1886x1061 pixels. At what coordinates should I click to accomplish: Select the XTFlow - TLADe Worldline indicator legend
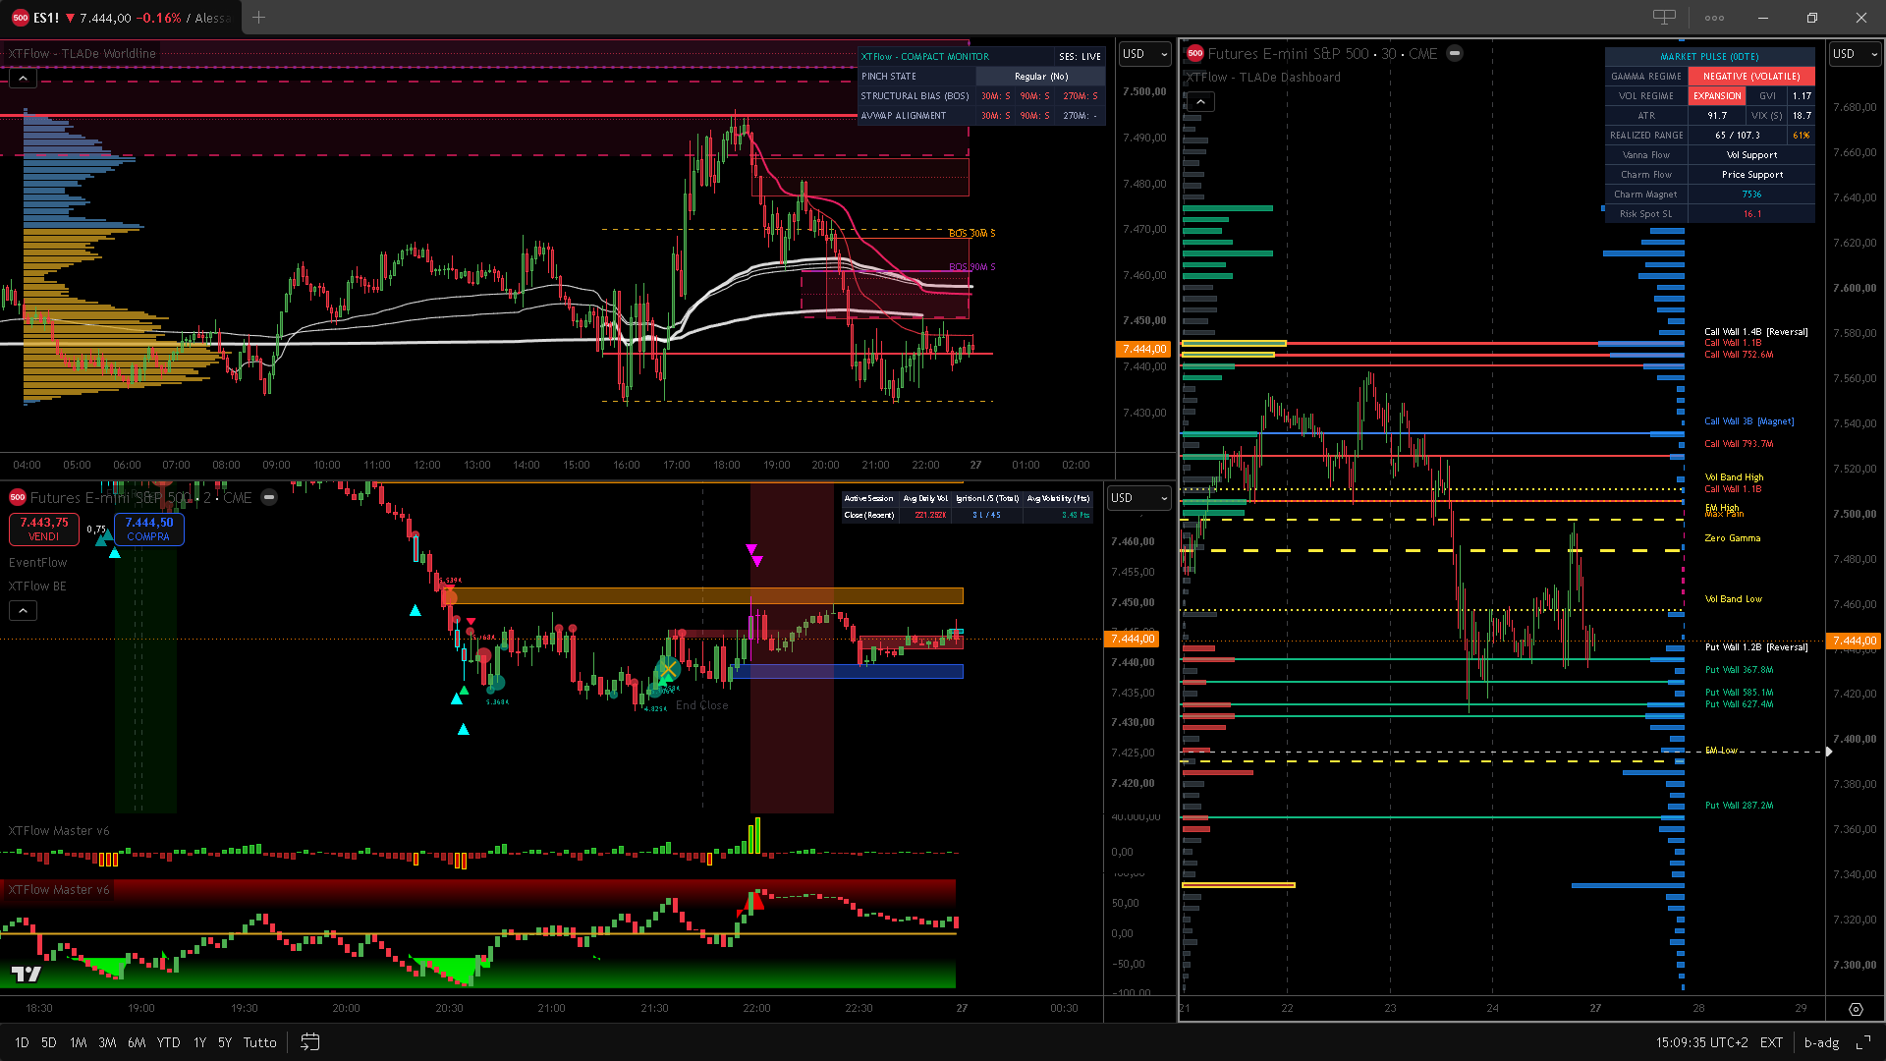83,54
